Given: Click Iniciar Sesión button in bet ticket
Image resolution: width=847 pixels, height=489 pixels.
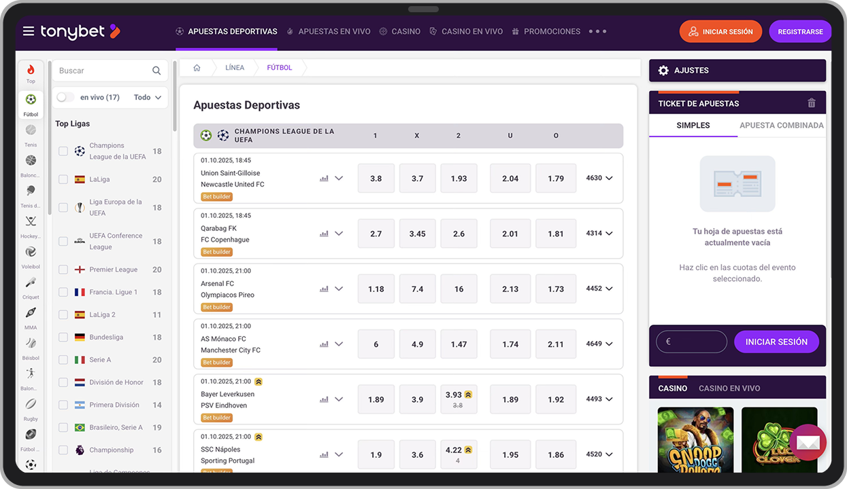Looking at the screenshot, I should (776, 342).
